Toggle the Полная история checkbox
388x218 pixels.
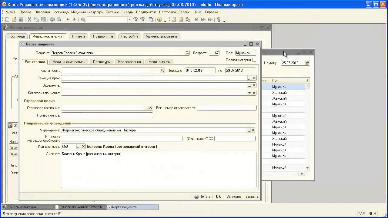[254, 60]
